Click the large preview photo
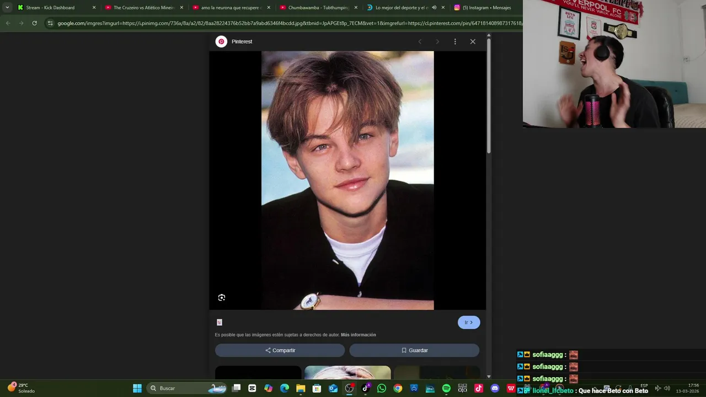Viewport: 706px width, 397px height. [x=347, y=180]
